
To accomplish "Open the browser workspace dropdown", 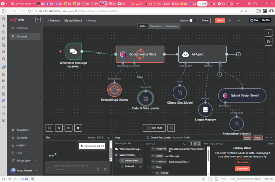I will coord(23,4).
